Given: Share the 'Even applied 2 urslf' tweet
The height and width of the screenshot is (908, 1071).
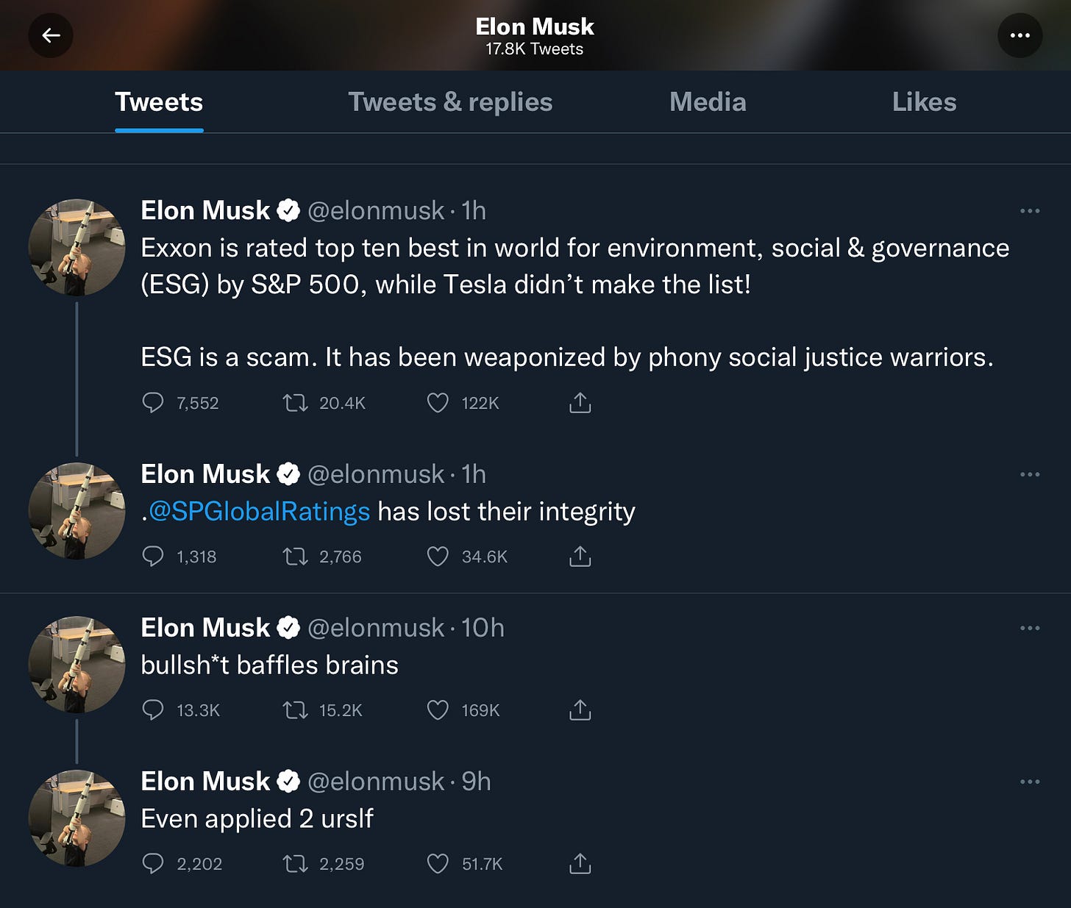Looking at the screenshot, I should [580, 864].
